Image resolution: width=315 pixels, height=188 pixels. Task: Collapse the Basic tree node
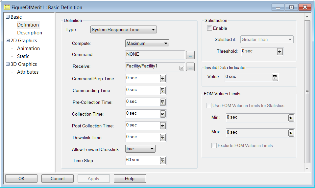[x=8, y=17]
